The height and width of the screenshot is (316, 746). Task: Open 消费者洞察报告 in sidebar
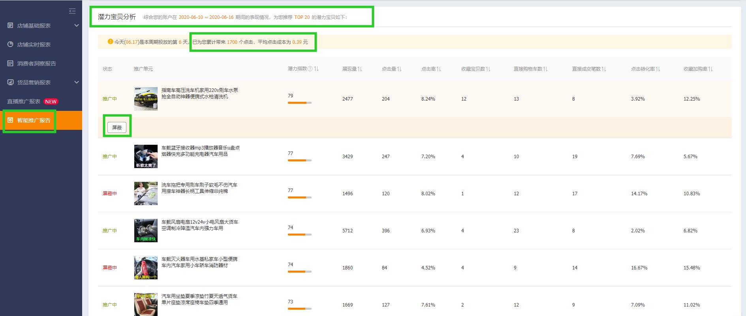36,64
